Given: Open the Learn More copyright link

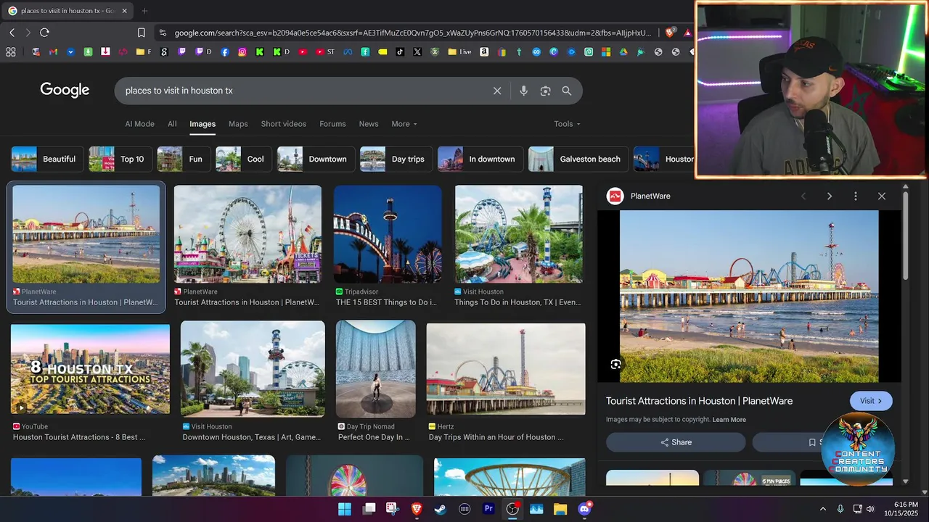Looking at the screenshot, I should (x=729, y=420).
